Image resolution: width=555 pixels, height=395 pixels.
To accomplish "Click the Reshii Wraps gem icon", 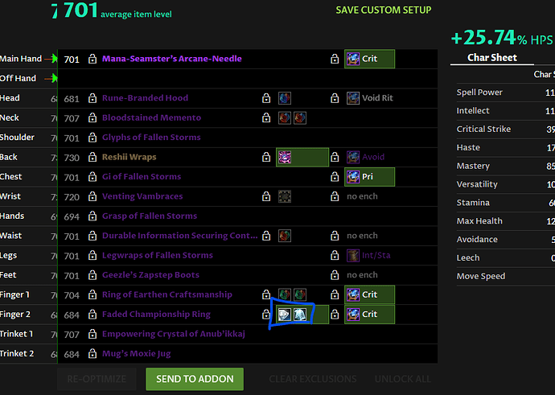I will pos(285,158).
